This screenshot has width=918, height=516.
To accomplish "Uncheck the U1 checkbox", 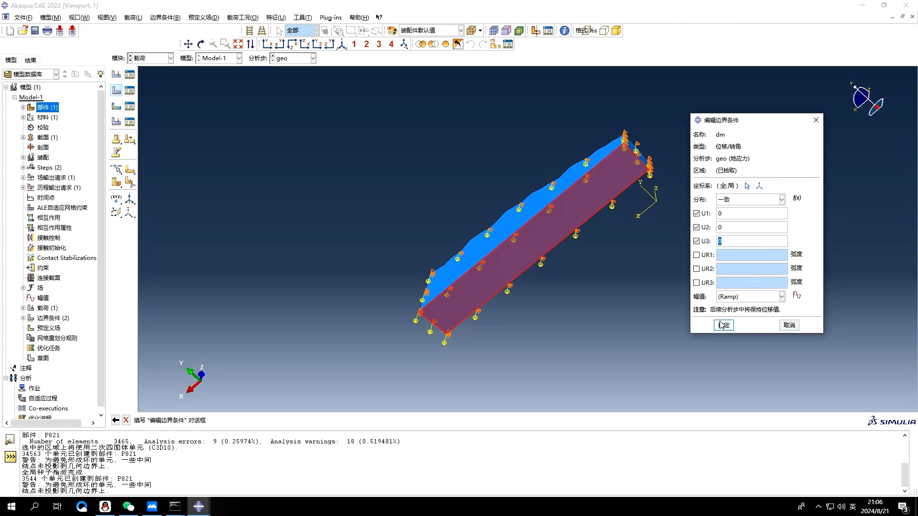I will pos(697,214).
